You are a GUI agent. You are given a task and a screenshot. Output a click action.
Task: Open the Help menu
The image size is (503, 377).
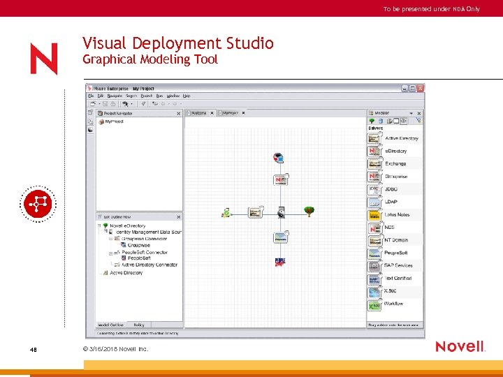[187, 96]
